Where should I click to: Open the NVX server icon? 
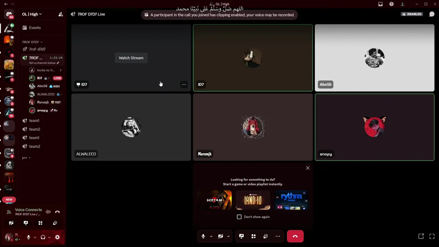coord(9,189)
